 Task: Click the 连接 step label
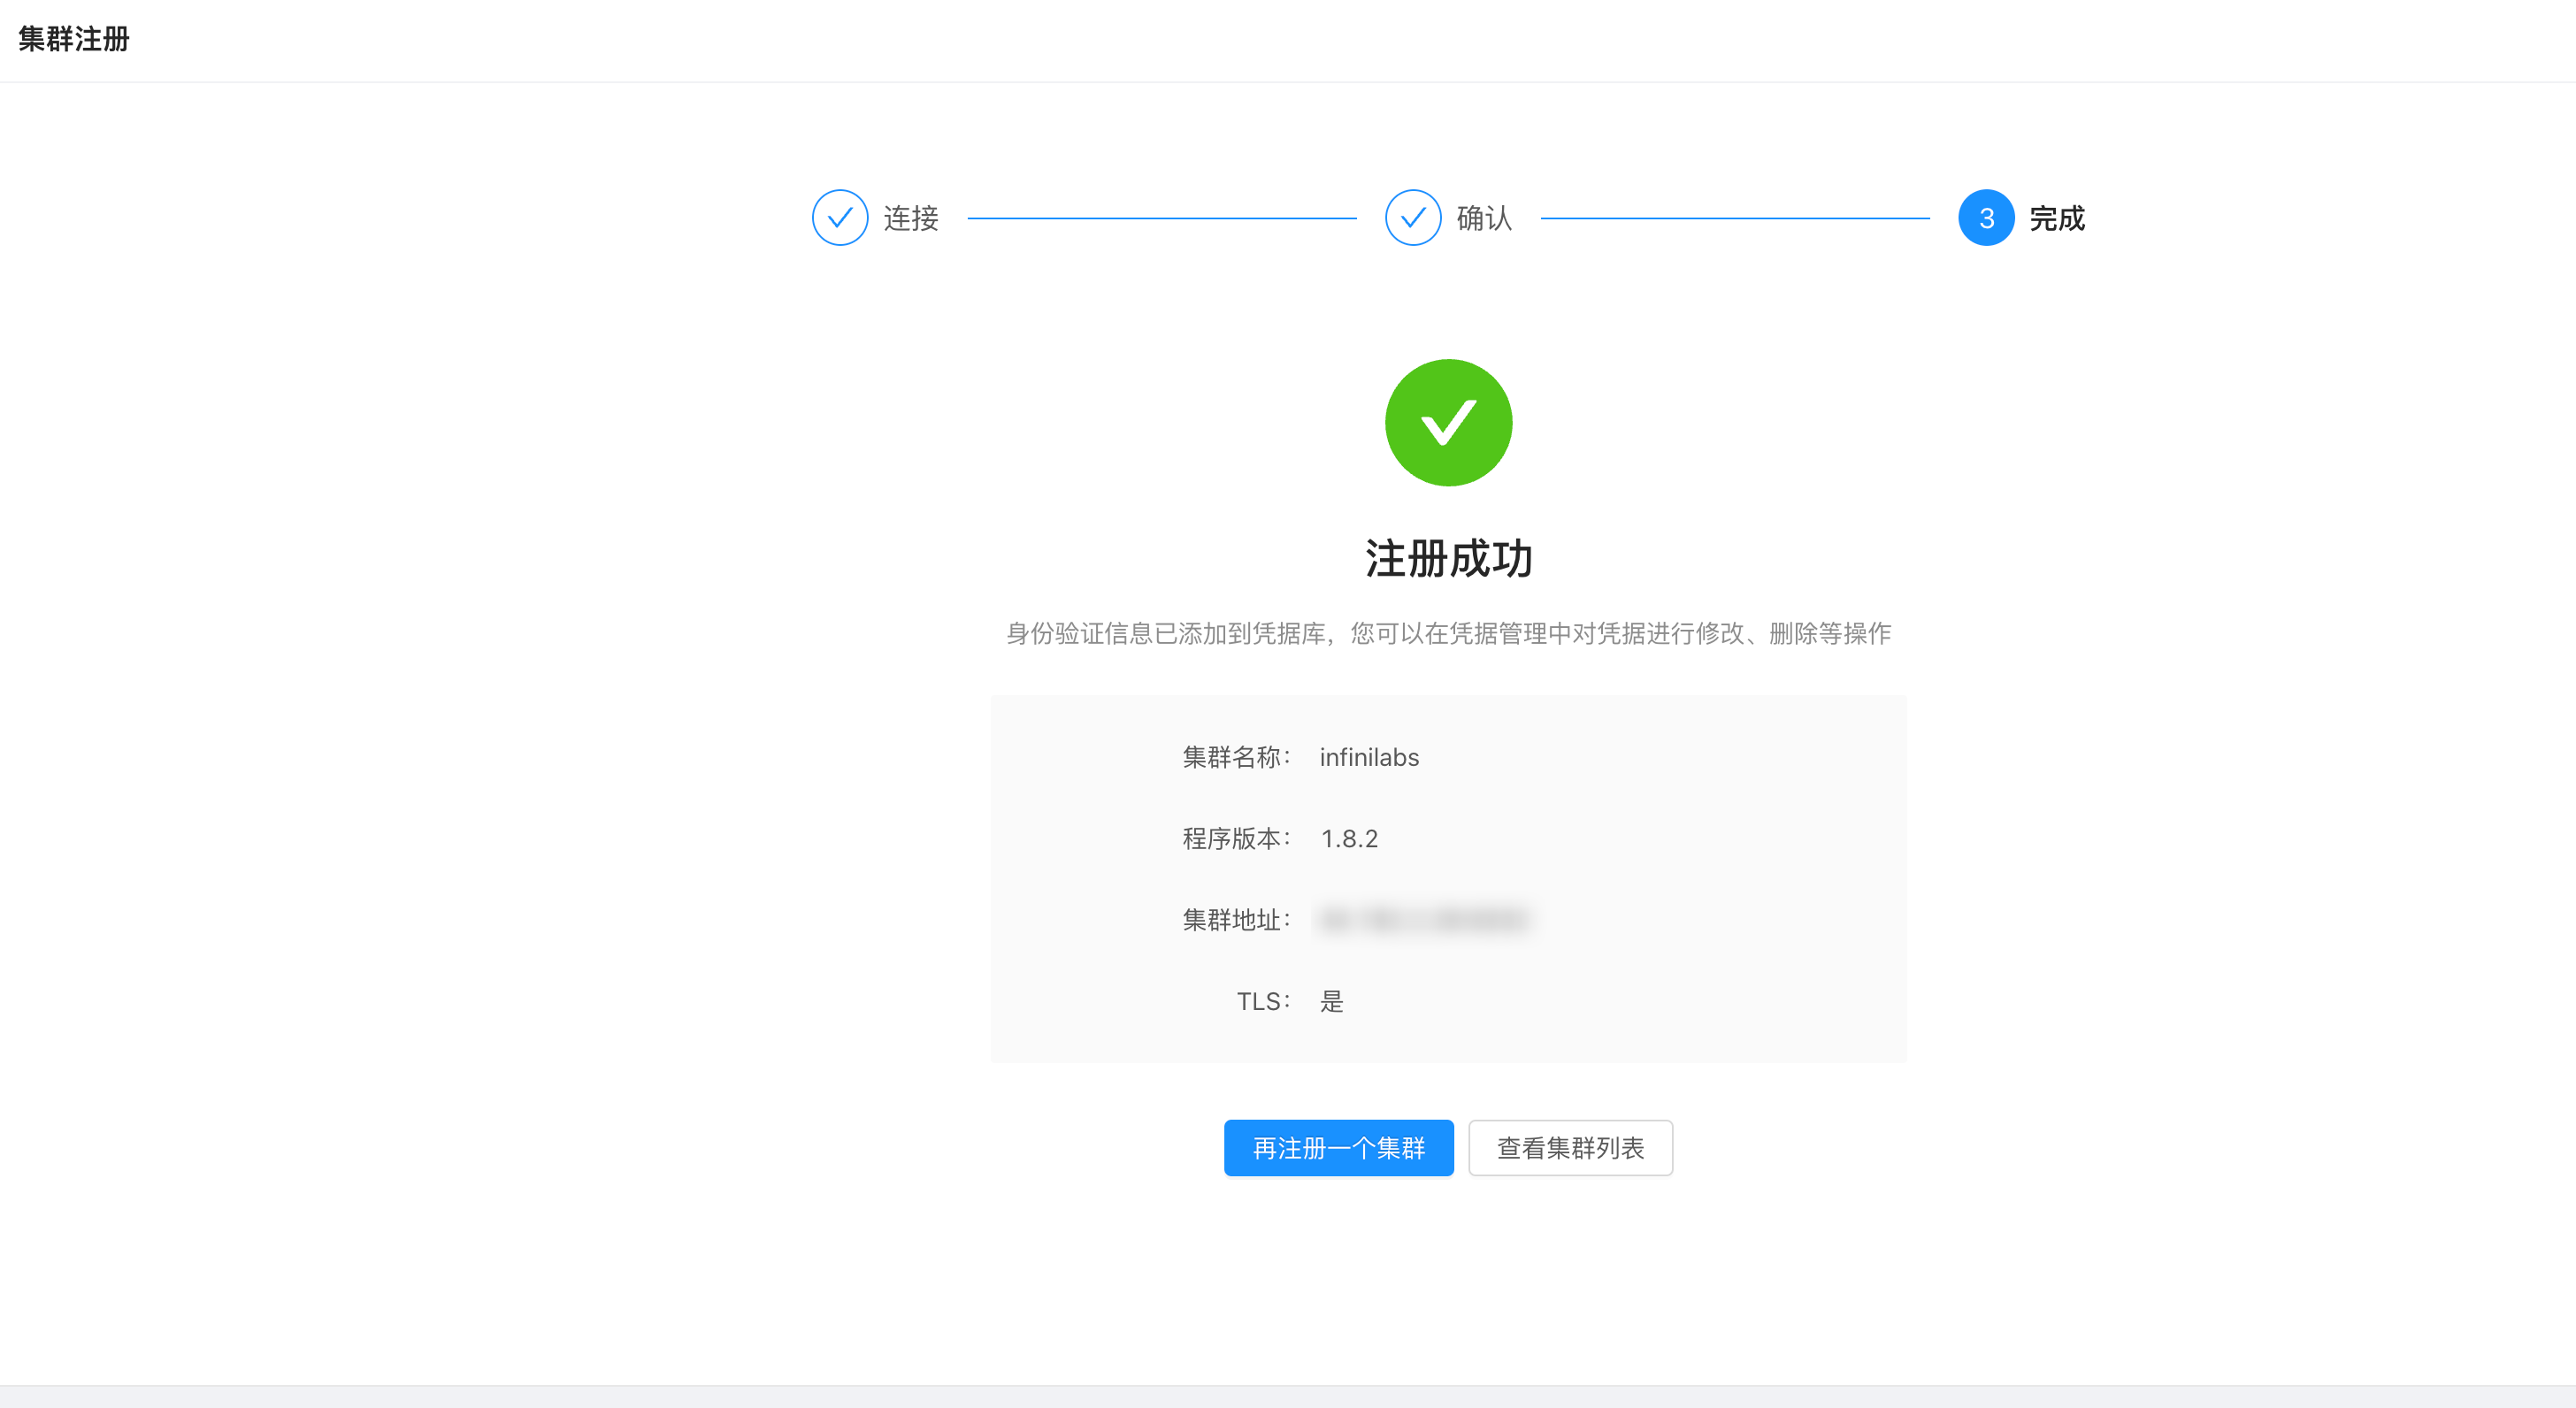910,218
